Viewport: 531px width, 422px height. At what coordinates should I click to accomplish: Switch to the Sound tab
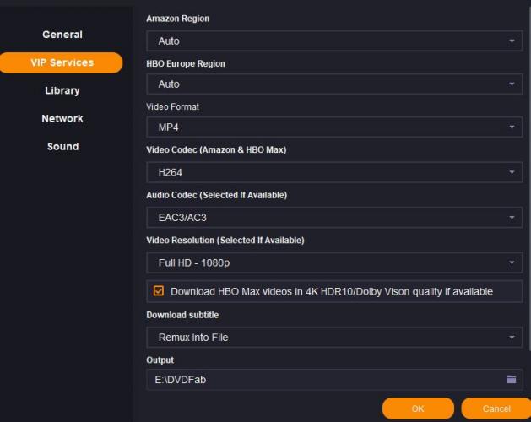pyautogui.click(x=62, y=146)
